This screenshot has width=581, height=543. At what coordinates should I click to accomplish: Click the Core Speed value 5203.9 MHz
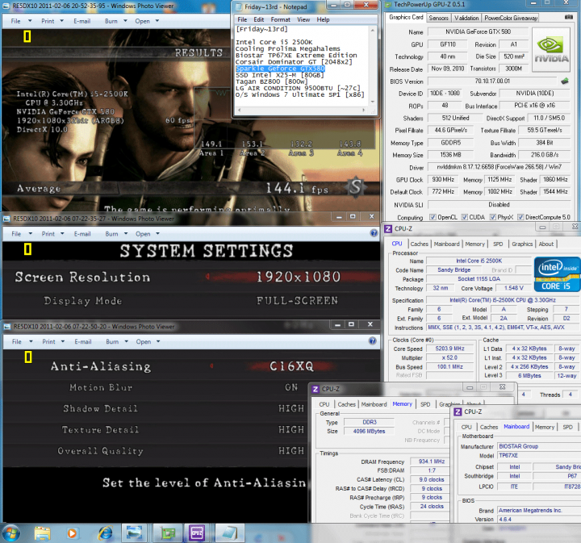[449, 349]
